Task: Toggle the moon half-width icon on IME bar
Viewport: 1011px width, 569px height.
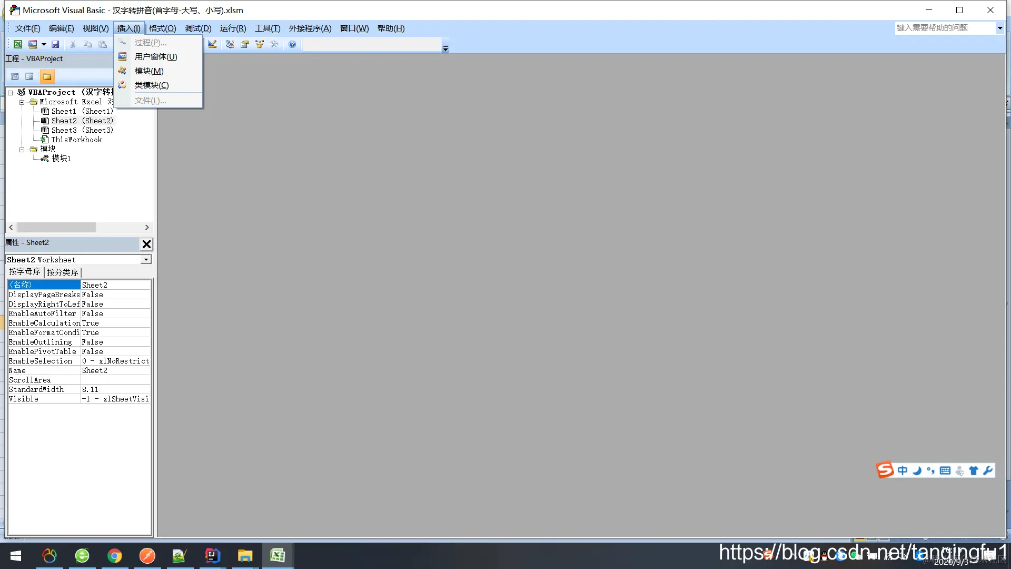Action: (917, 470)
